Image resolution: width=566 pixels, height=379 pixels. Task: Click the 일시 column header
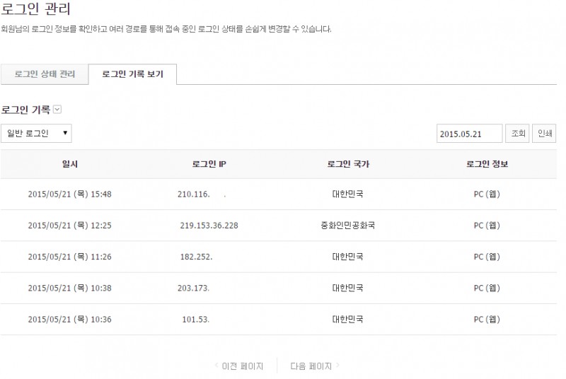coord(70,164)
